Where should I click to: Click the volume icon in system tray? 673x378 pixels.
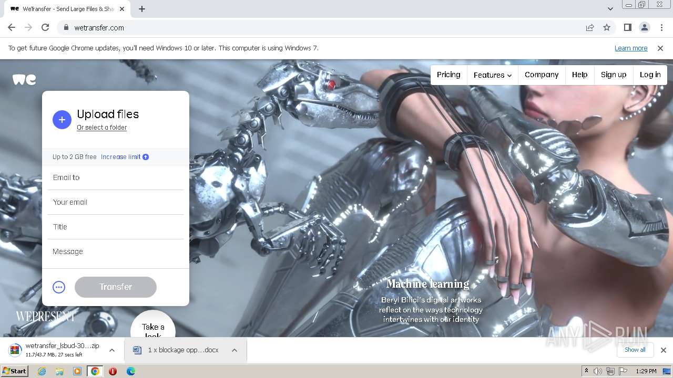(598, 371)
